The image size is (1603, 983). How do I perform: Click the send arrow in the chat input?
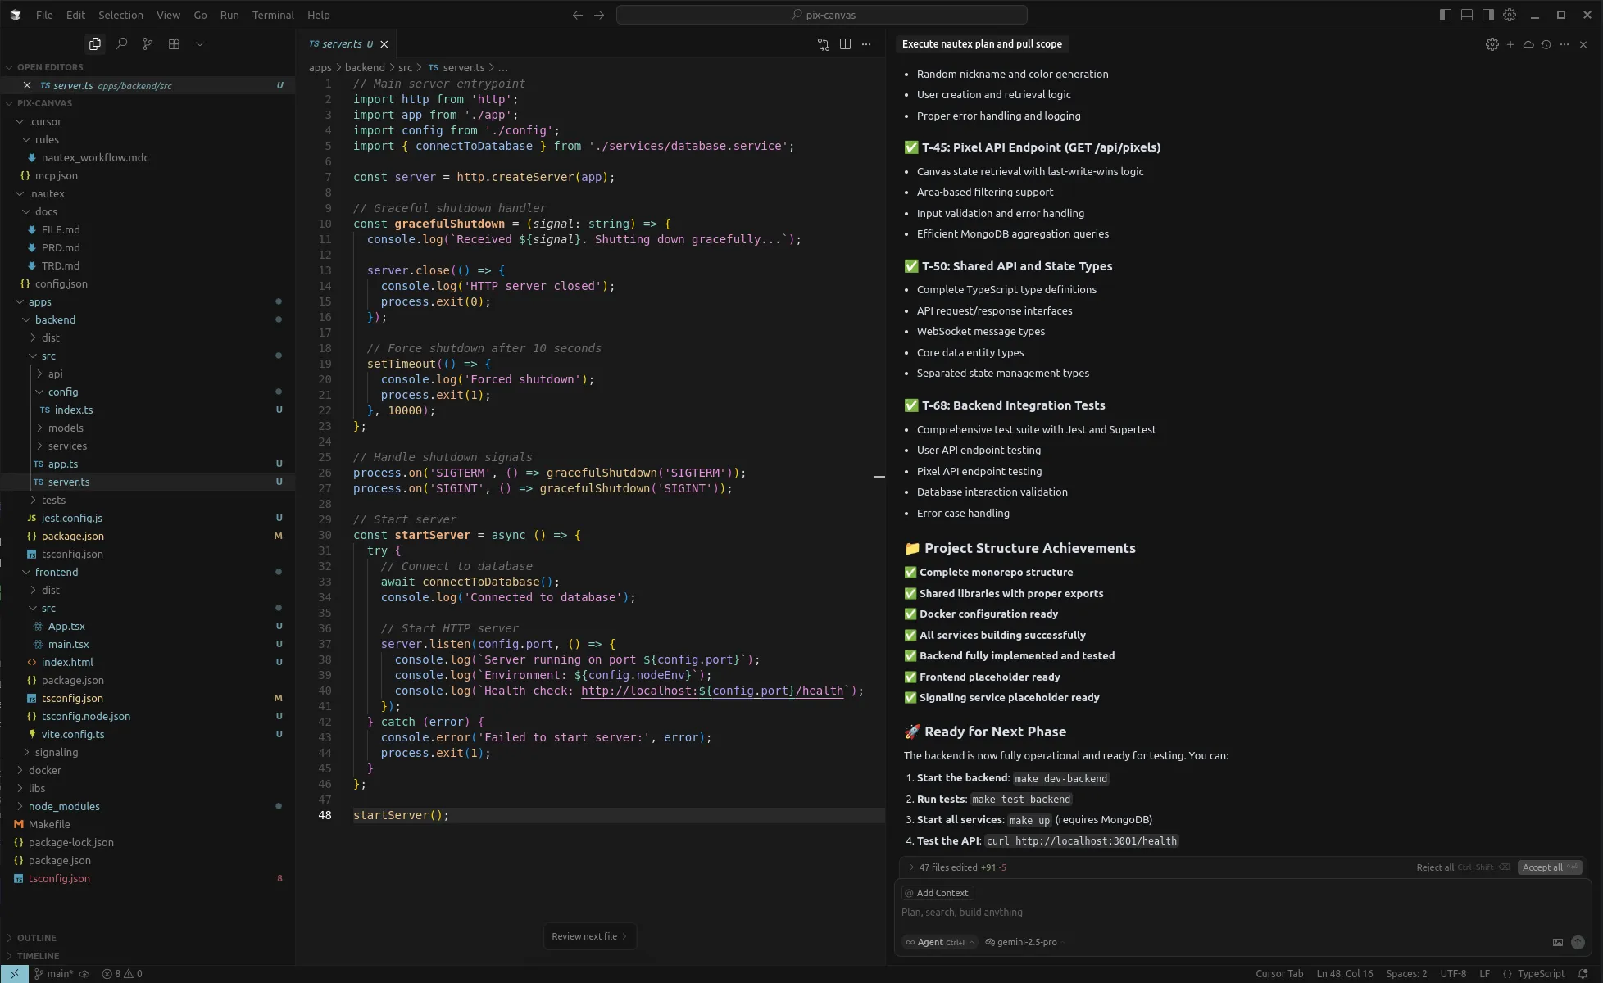(1578, 942)
